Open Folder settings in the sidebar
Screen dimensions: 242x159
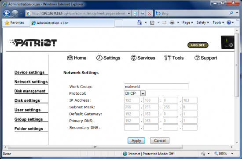pyautogui.click(x=29, y=129)
